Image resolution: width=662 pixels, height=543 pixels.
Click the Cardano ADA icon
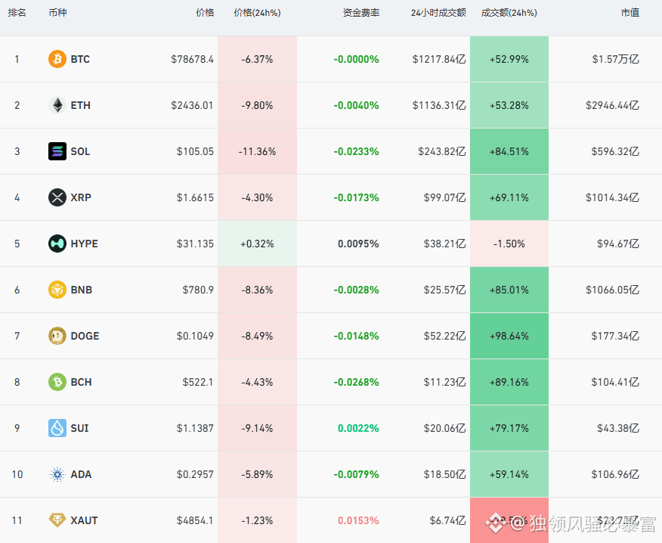(x=57, y=474)
